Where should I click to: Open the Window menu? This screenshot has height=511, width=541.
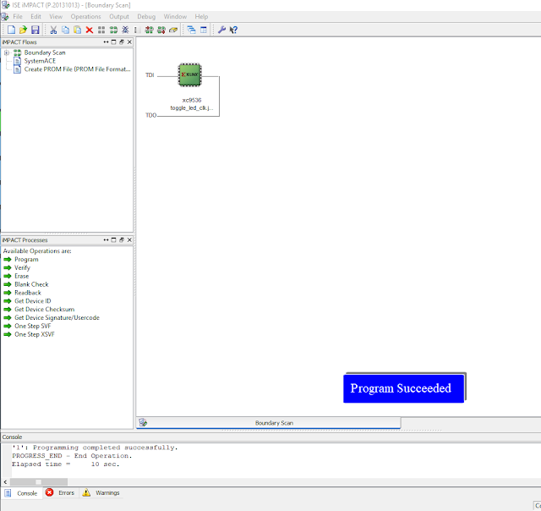click(175, 16)
